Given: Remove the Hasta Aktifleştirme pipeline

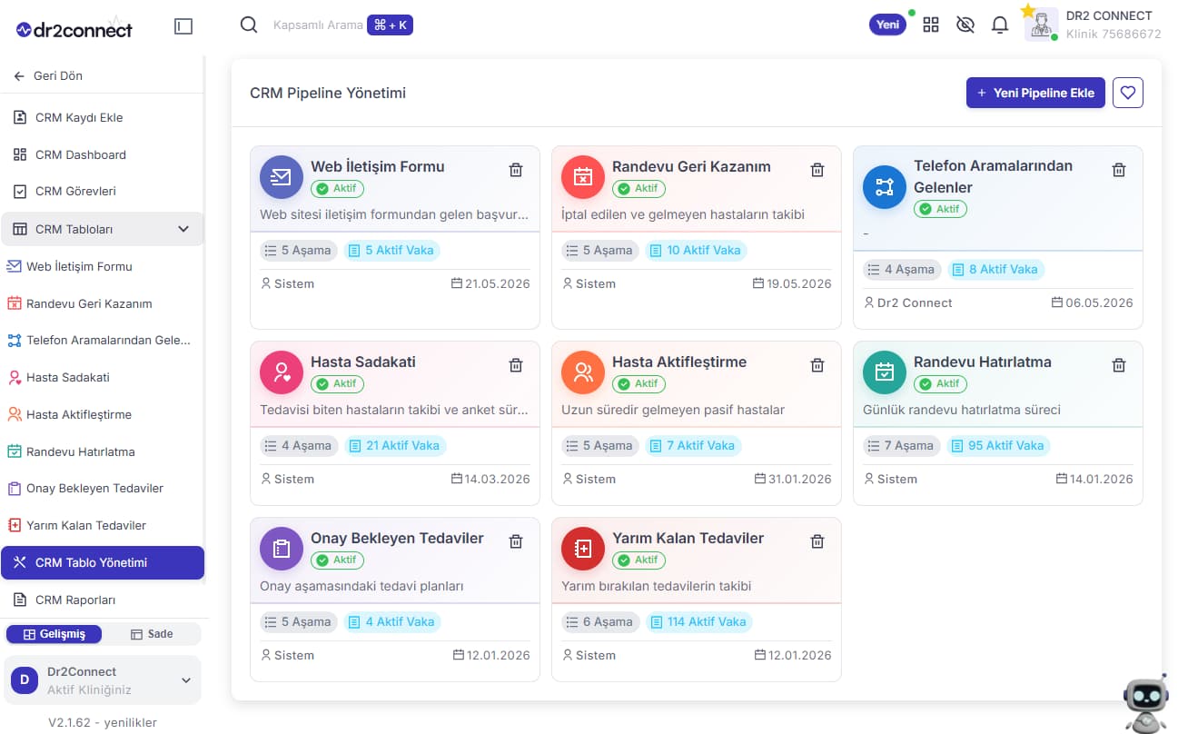Looking at the screenshot, I should 817,365.
